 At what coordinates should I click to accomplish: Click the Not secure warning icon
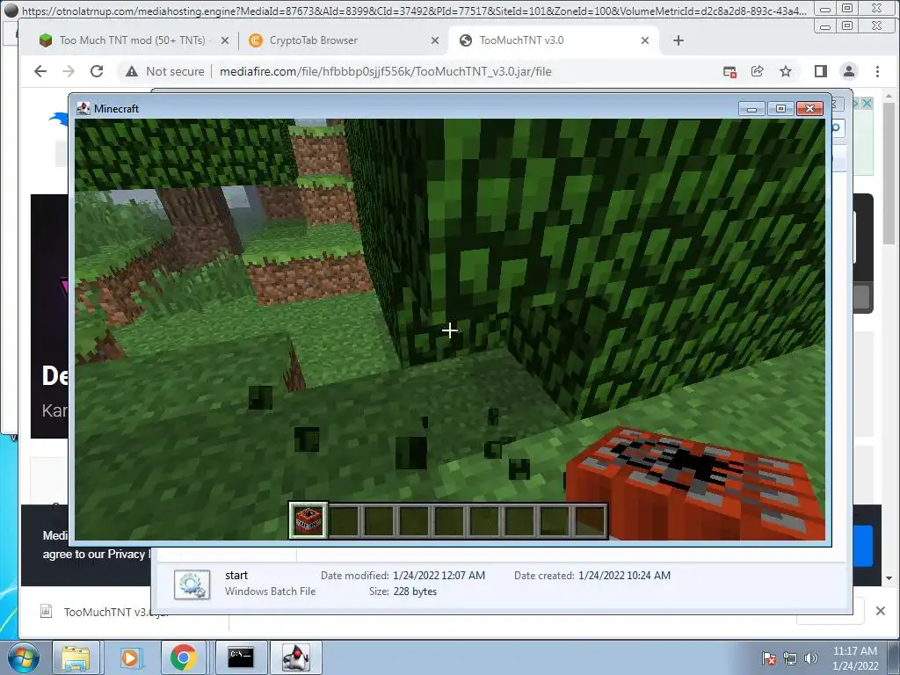[x=132, y=71]
